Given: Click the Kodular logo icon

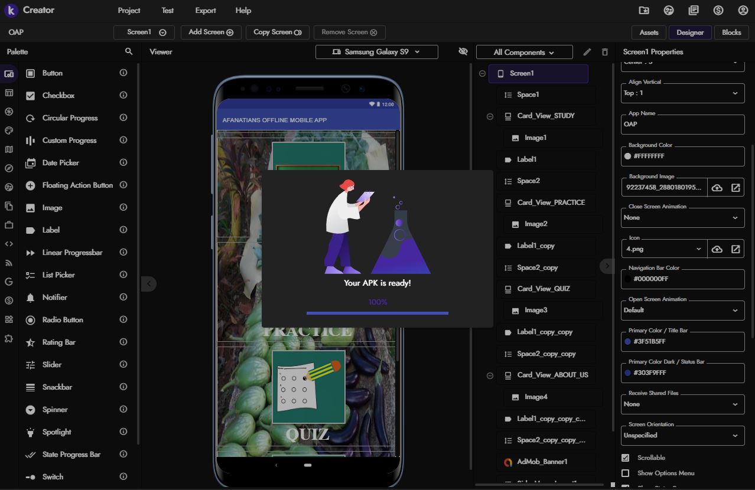Looking at the screenshot, I should [11, 11].
